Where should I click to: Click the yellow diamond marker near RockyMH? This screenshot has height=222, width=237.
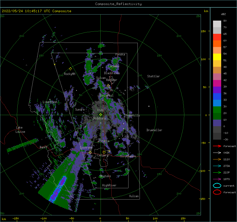[x=70, y=69]
